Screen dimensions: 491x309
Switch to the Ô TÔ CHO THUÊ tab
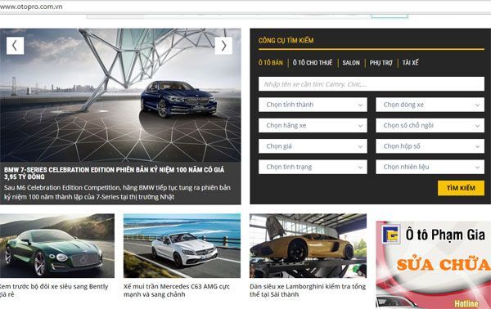coord(313,63)
